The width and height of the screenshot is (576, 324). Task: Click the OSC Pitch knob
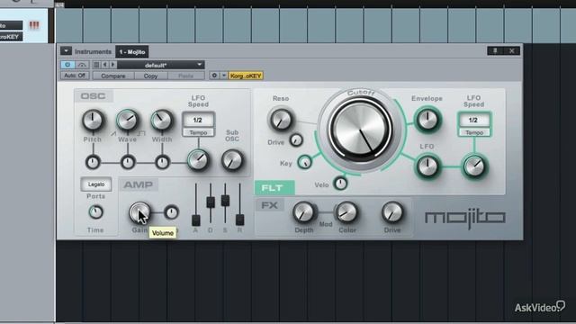[93, 120]
